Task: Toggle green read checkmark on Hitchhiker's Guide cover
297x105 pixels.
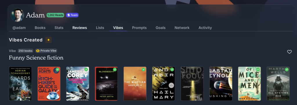Action: tap(58, 70)
